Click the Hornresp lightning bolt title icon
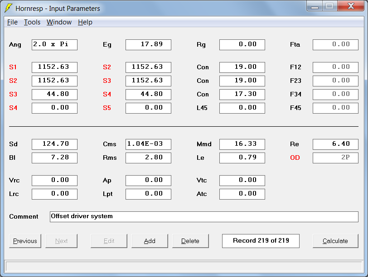This screenshot has width=368, height=277. pos(8,8)
